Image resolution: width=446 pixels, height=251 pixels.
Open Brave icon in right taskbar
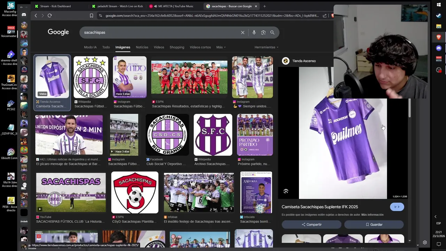[439, 37]
